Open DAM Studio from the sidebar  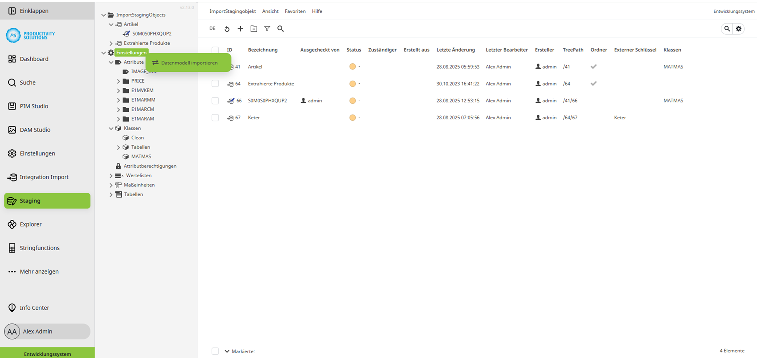pos(11,130)
